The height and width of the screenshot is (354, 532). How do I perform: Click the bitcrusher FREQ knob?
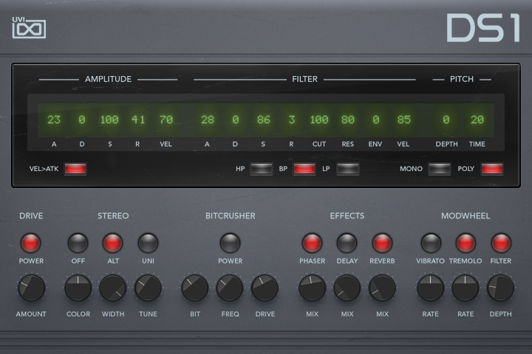pyautogui.click(x=230, y=288)
